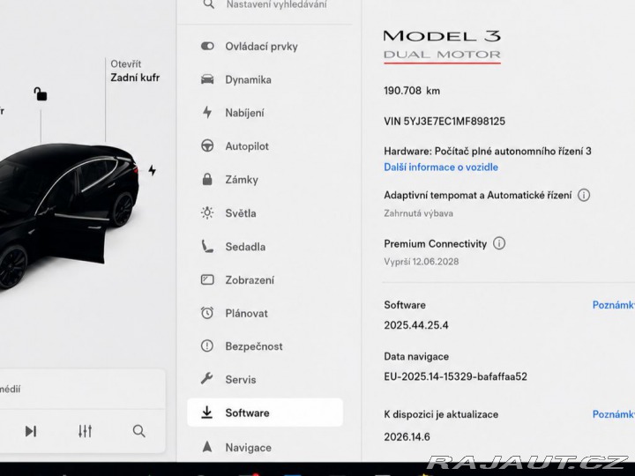Click the Bezpečnost exclamation icon

click(x=207, y=346)
